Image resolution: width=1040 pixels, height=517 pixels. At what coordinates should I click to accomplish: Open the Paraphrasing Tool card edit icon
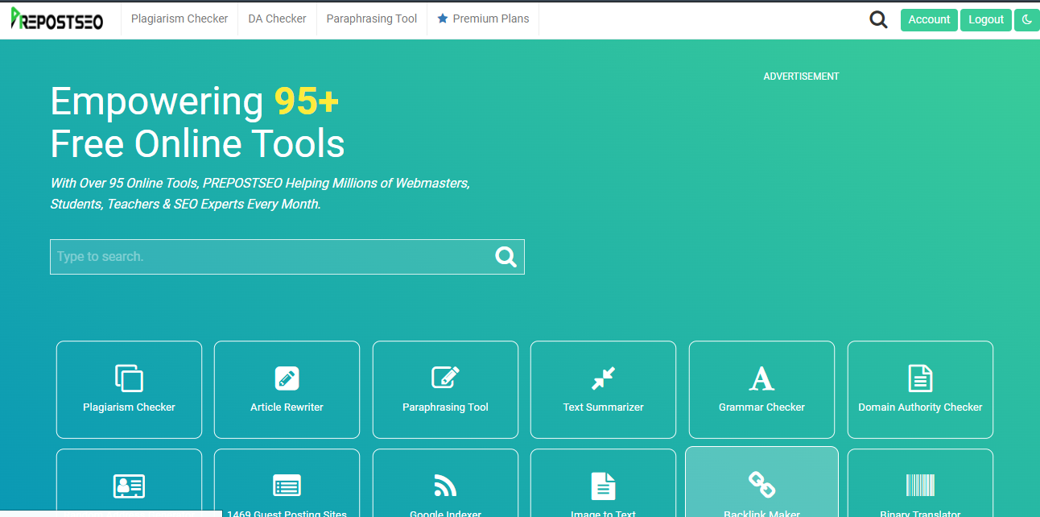pos(445,378)
